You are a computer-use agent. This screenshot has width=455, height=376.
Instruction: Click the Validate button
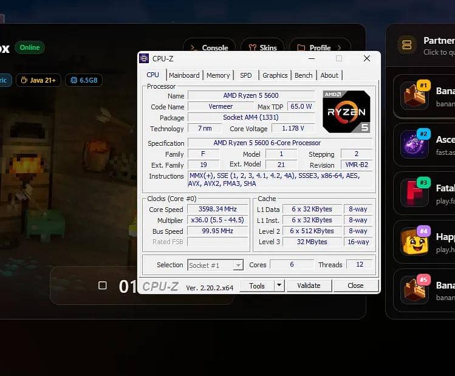point(309,285)
